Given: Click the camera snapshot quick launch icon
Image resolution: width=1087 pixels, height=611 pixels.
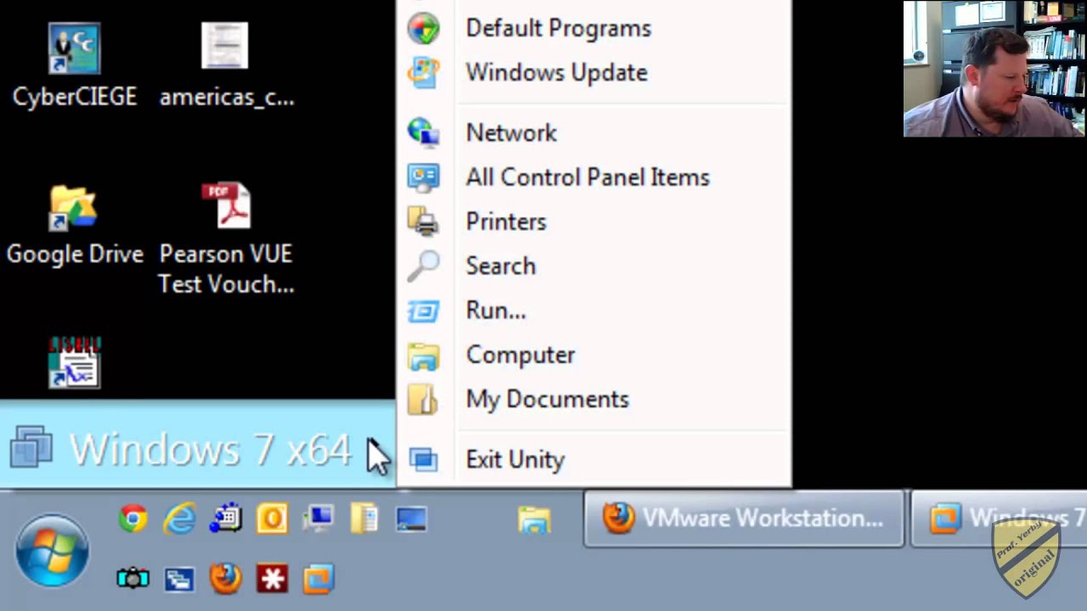Looking at the screenshot, I should pyautogui.click(x=132, y=579).
